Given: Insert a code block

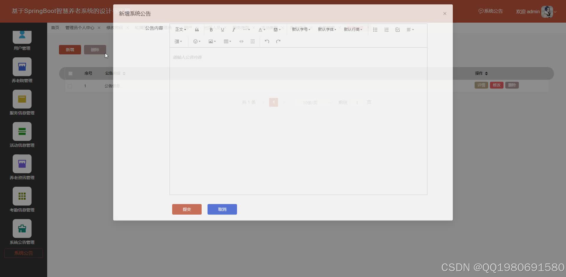Looking at the screenshot, I should pyautogui.click(x=241, y=41).
